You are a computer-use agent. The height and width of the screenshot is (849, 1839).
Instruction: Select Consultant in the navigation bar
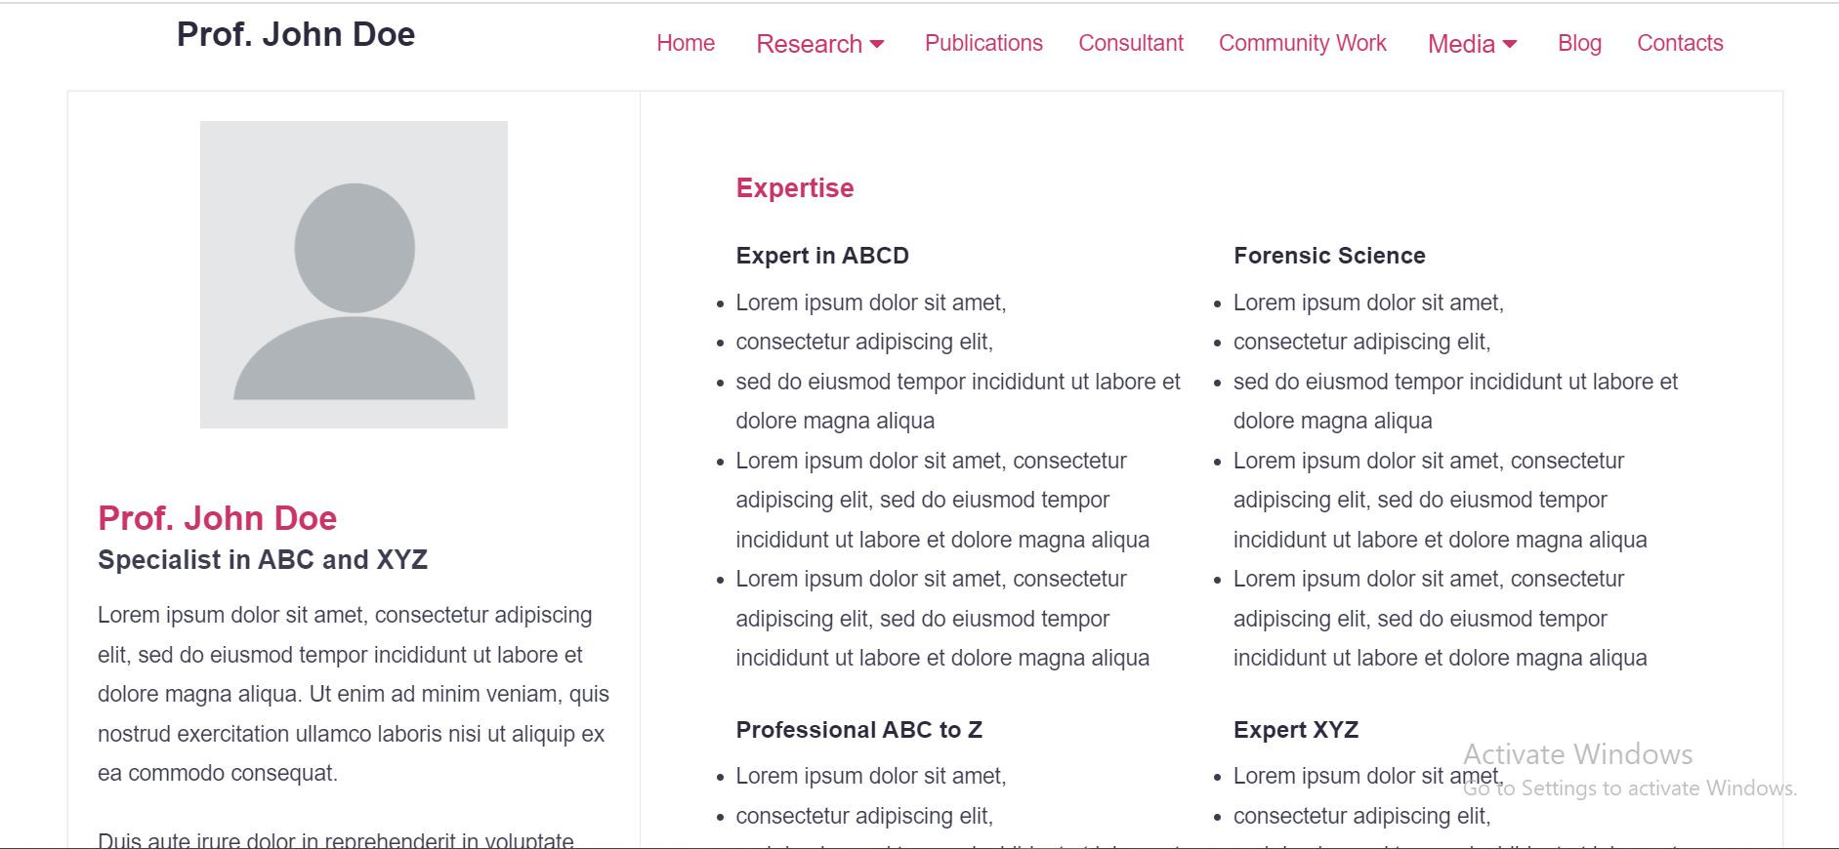tap(1130, 43)
